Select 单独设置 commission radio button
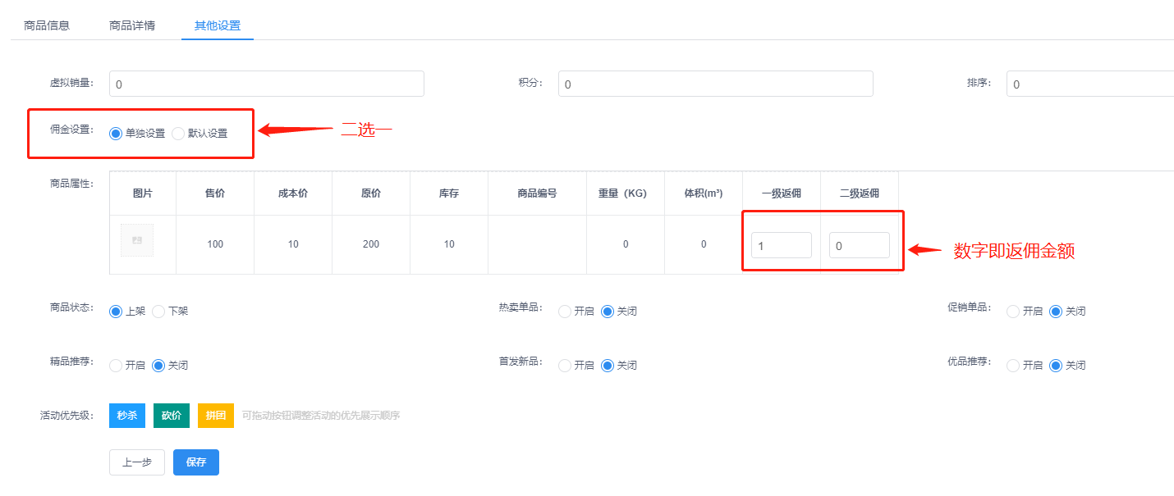The width and height of the screenshot is (1174, 496). pos(116,134)
